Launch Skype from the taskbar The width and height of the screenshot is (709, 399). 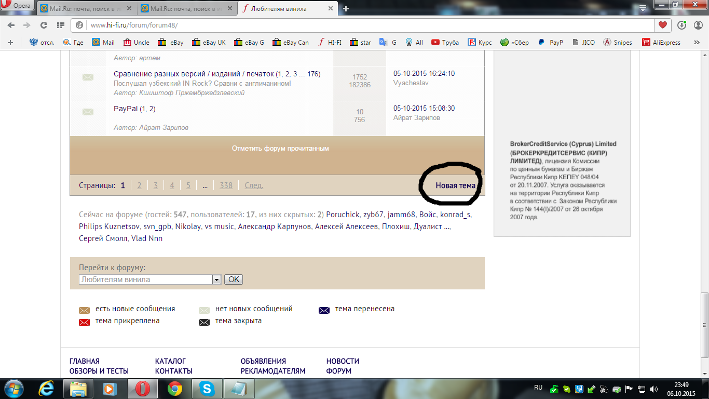pos(207,388)
